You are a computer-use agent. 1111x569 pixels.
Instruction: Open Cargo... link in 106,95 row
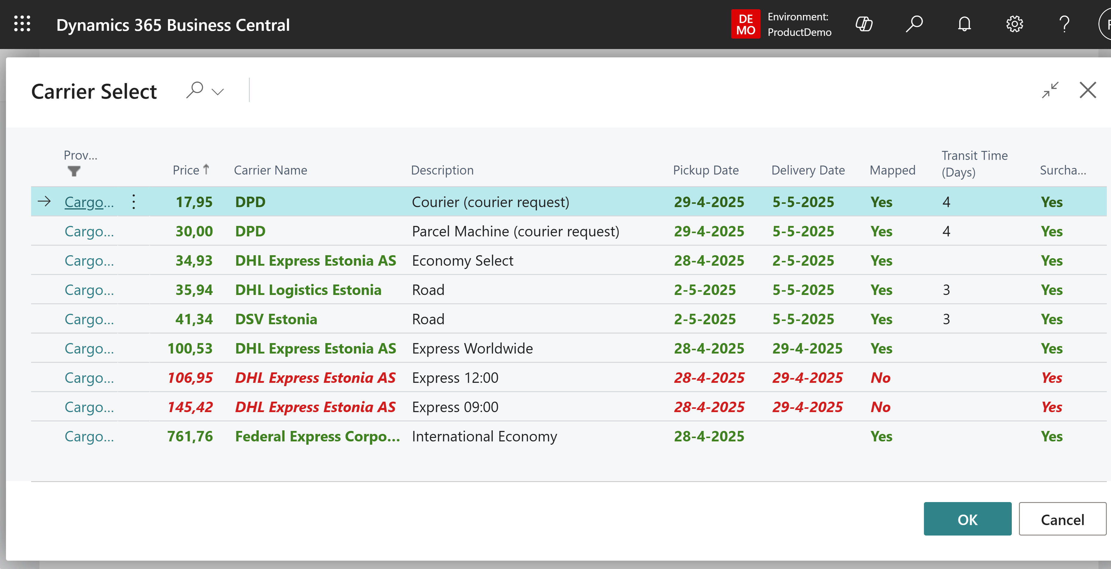pos(89,378)
